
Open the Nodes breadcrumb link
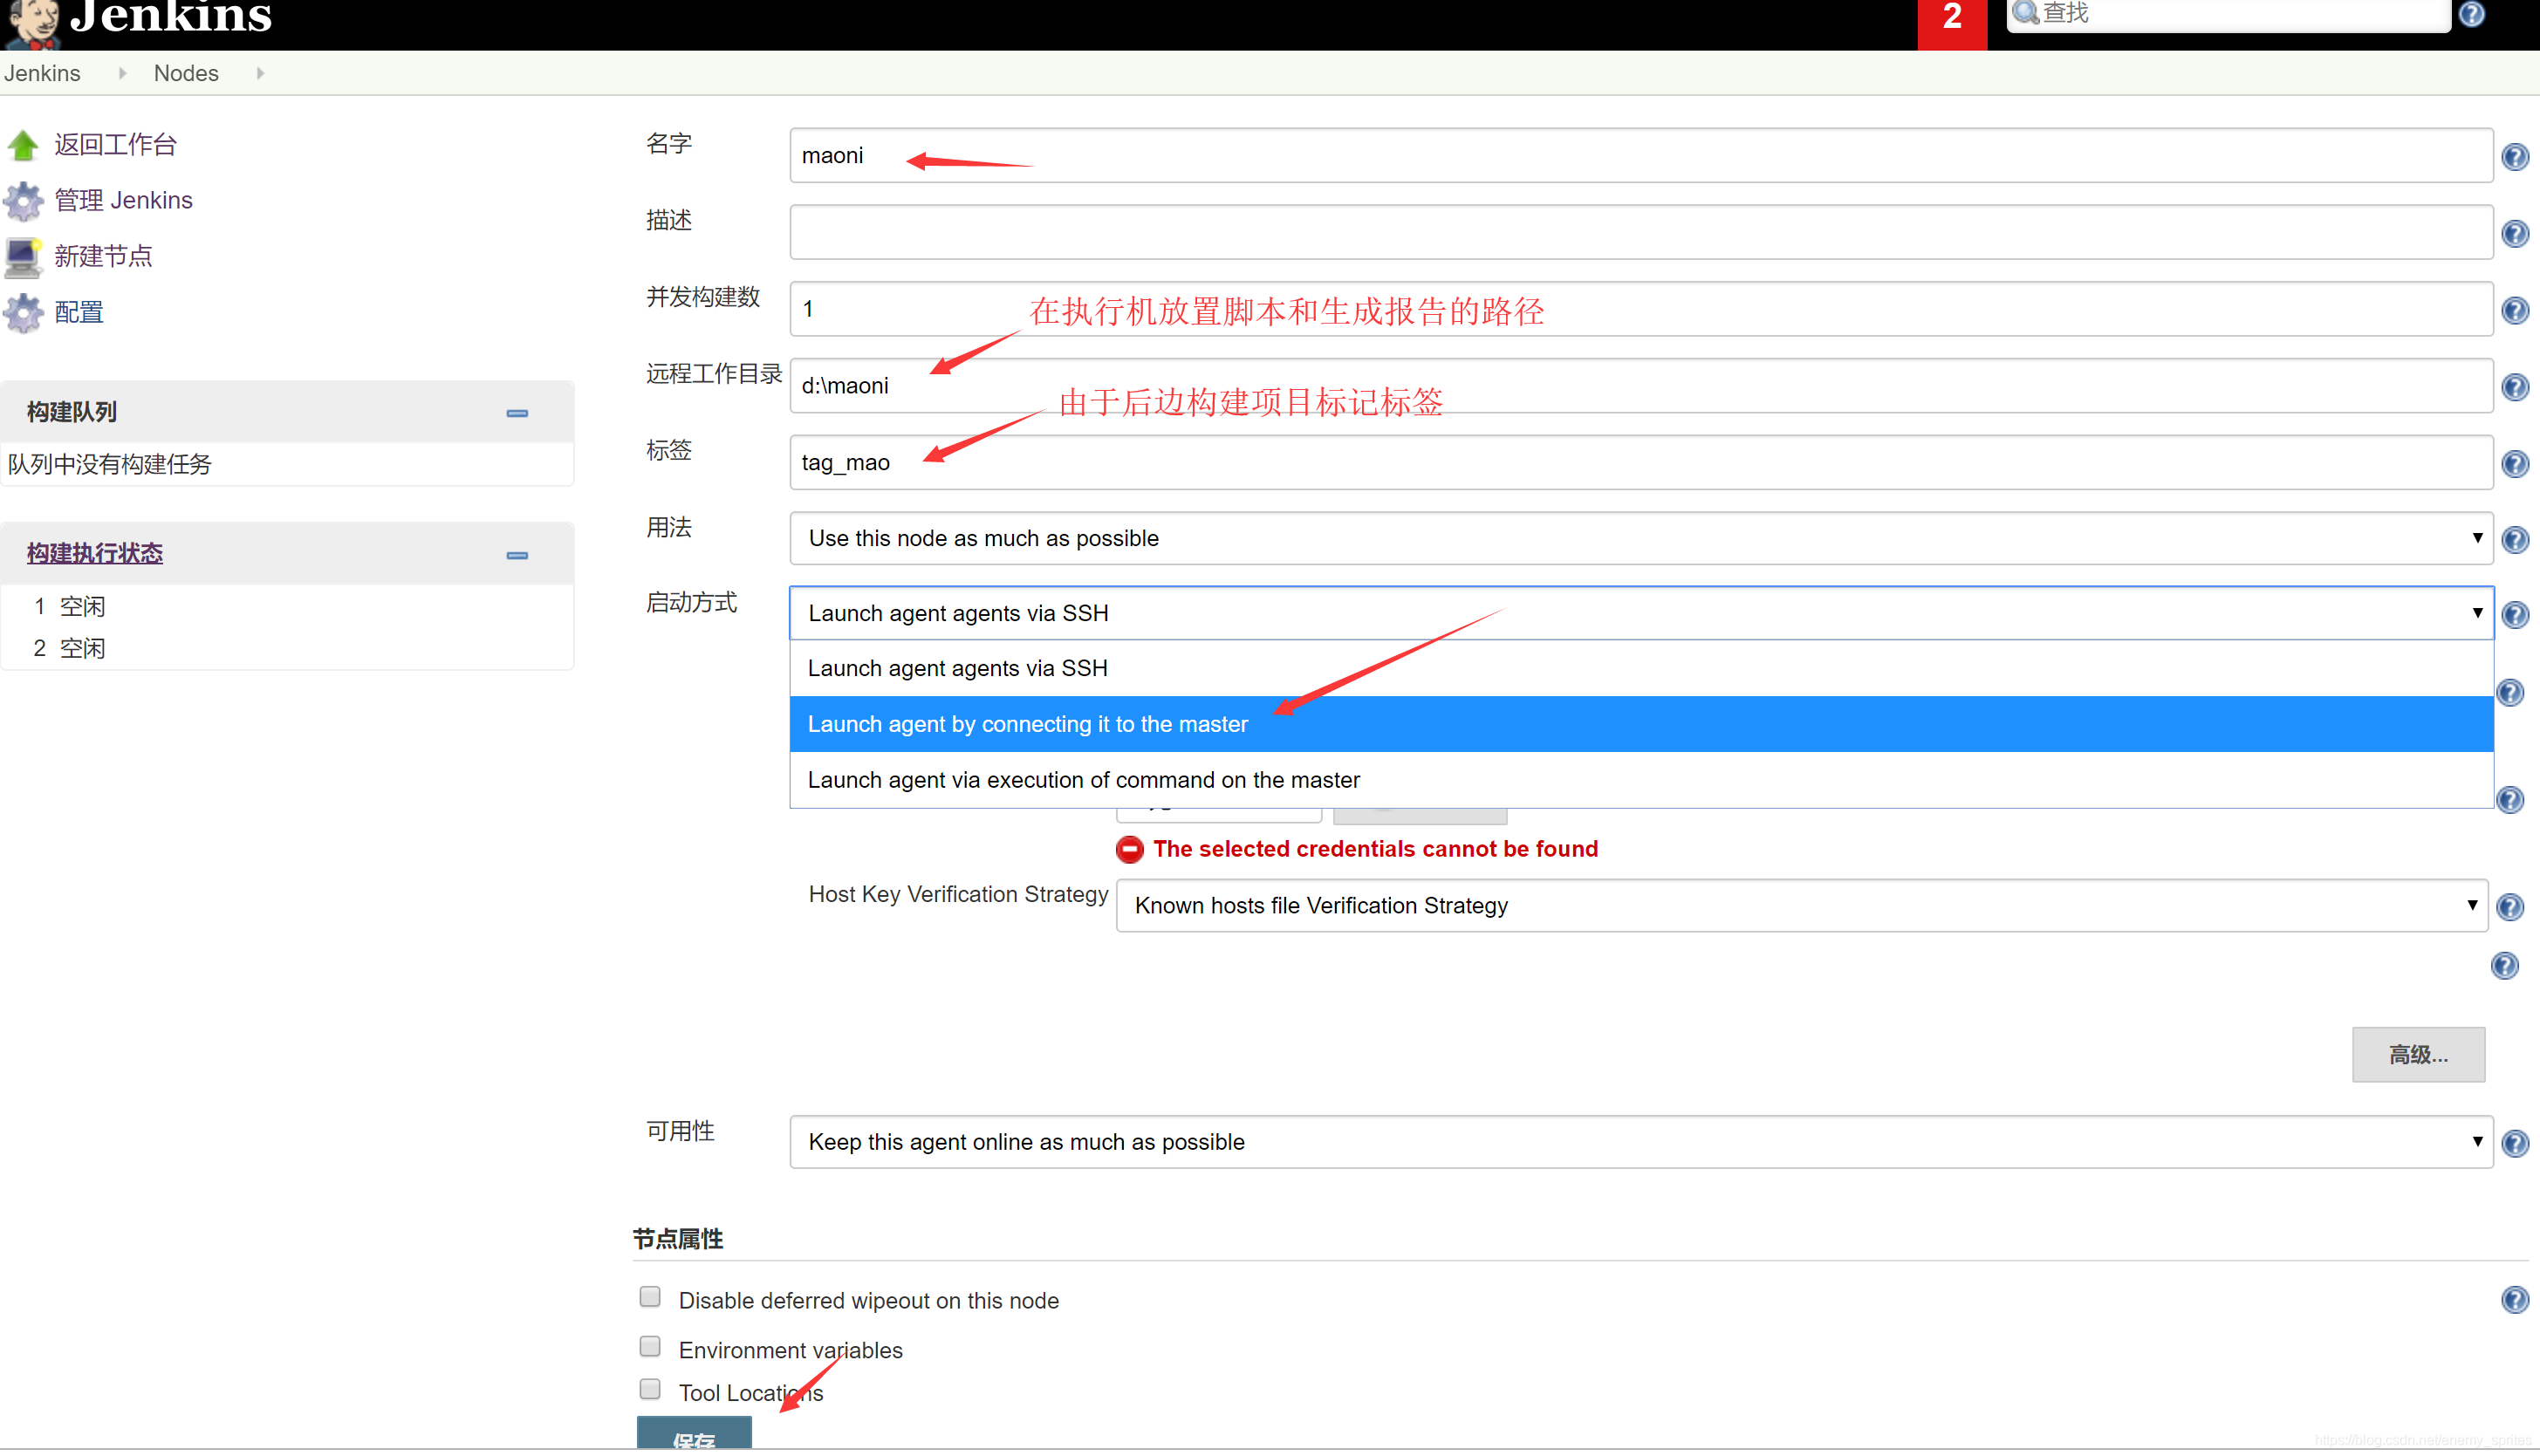coord(186,73)
